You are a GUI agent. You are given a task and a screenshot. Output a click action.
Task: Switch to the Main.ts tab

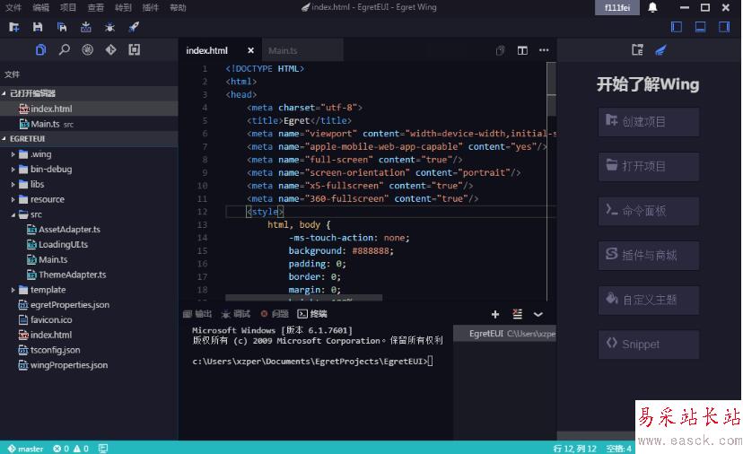coord(302,50)
